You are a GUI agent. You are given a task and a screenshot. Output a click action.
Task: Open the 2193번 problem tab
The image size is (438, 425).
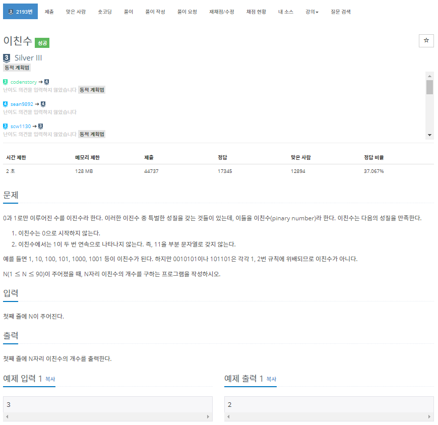20,12
